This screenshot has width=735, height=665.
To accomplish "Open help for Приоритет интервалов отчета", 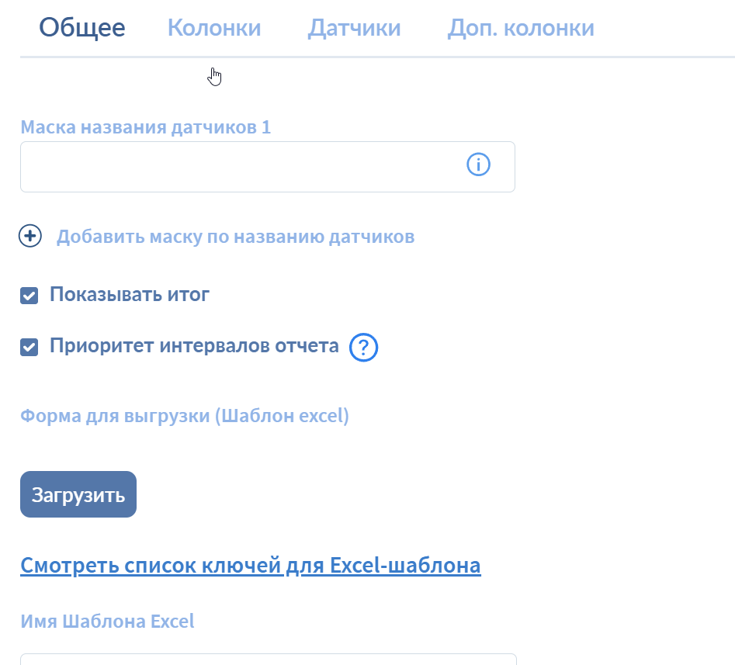I will [363, 348].
